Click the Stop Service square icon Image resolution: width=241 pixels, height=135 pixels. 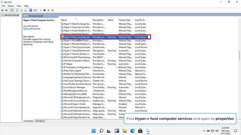44,10
